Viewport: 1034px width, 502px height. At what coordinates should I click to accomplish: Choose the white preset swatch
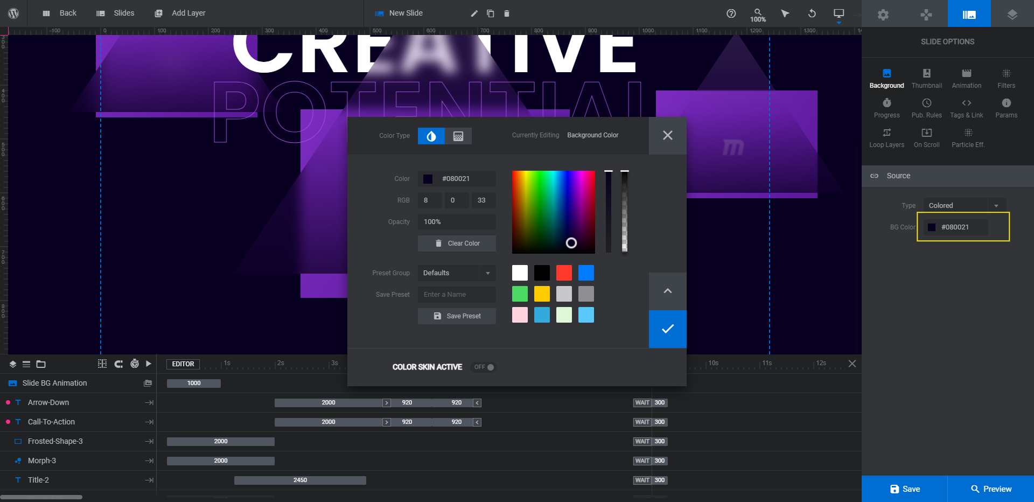520,273
